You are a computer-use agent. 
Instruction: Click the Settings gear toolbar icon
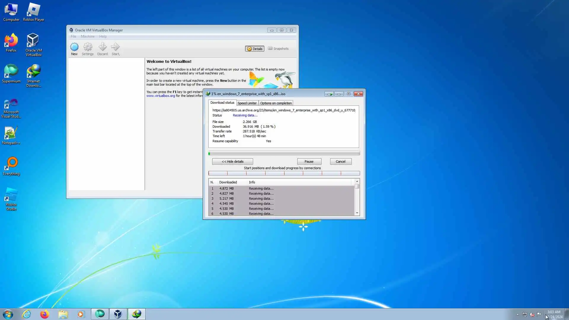click(x=87, y=47)
